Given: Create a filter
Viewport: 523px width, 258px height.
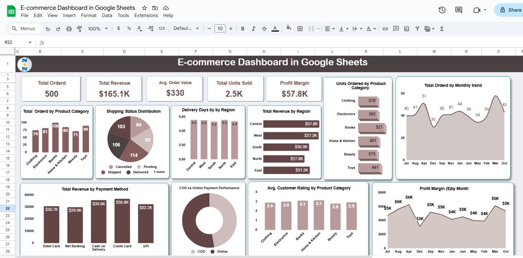Looking at the screenshot, I should click(x=417, y=29).
